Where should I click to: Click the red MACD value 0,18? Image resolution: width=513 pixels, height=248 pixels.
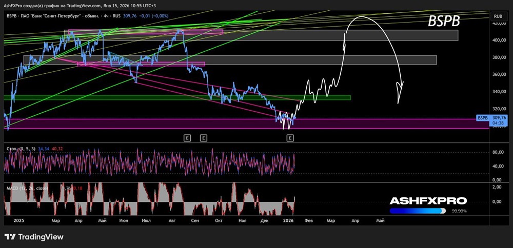(77, 188)
